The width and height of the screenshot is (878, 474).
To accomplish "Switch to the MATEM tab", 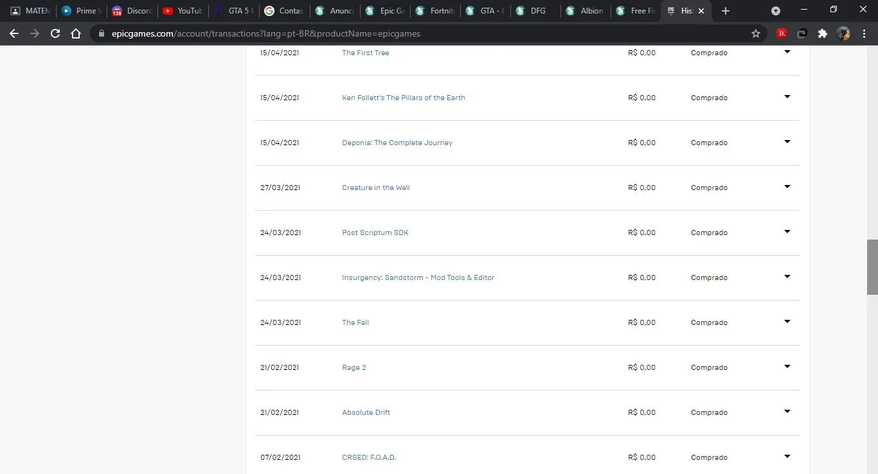I will pos(30,11).
